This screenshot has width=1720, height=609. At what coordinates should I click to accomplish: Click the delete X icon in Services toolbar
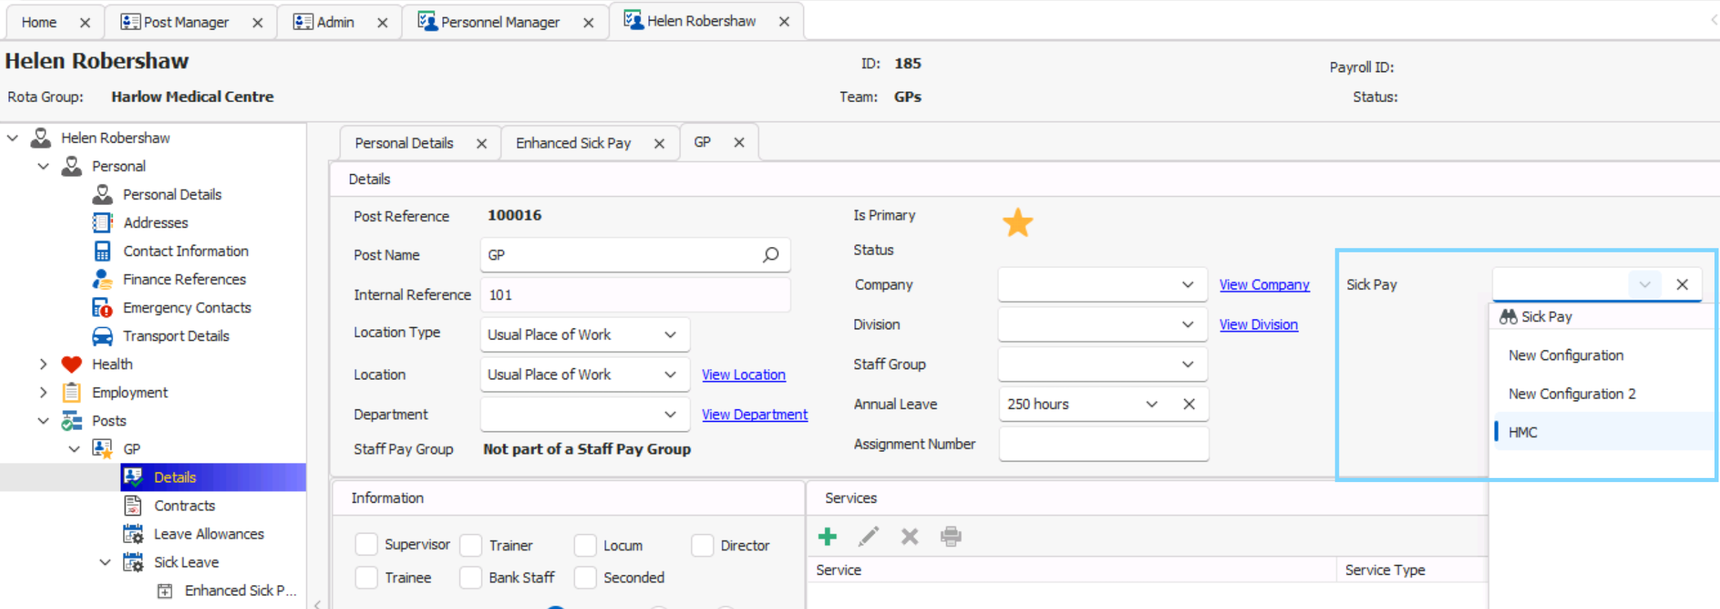pyautogui.click(x=909, y=536)
